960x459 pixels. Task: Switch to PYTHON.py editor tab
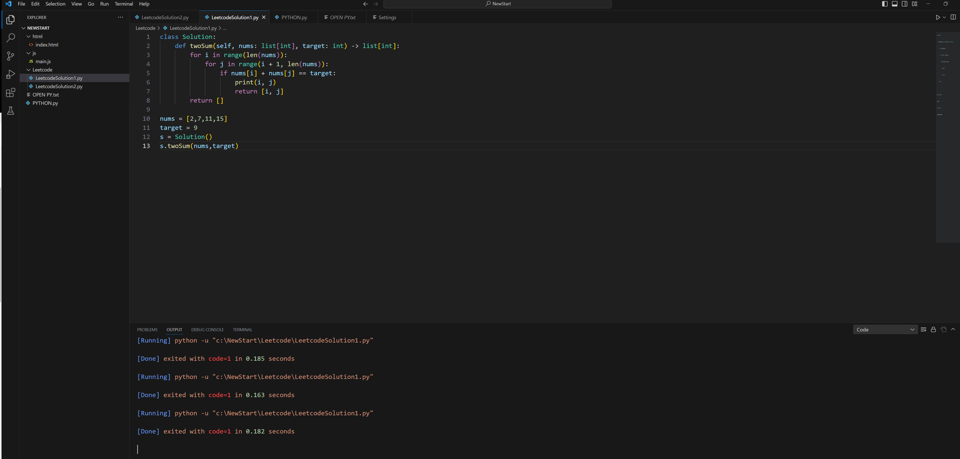[x=294, y=17]
